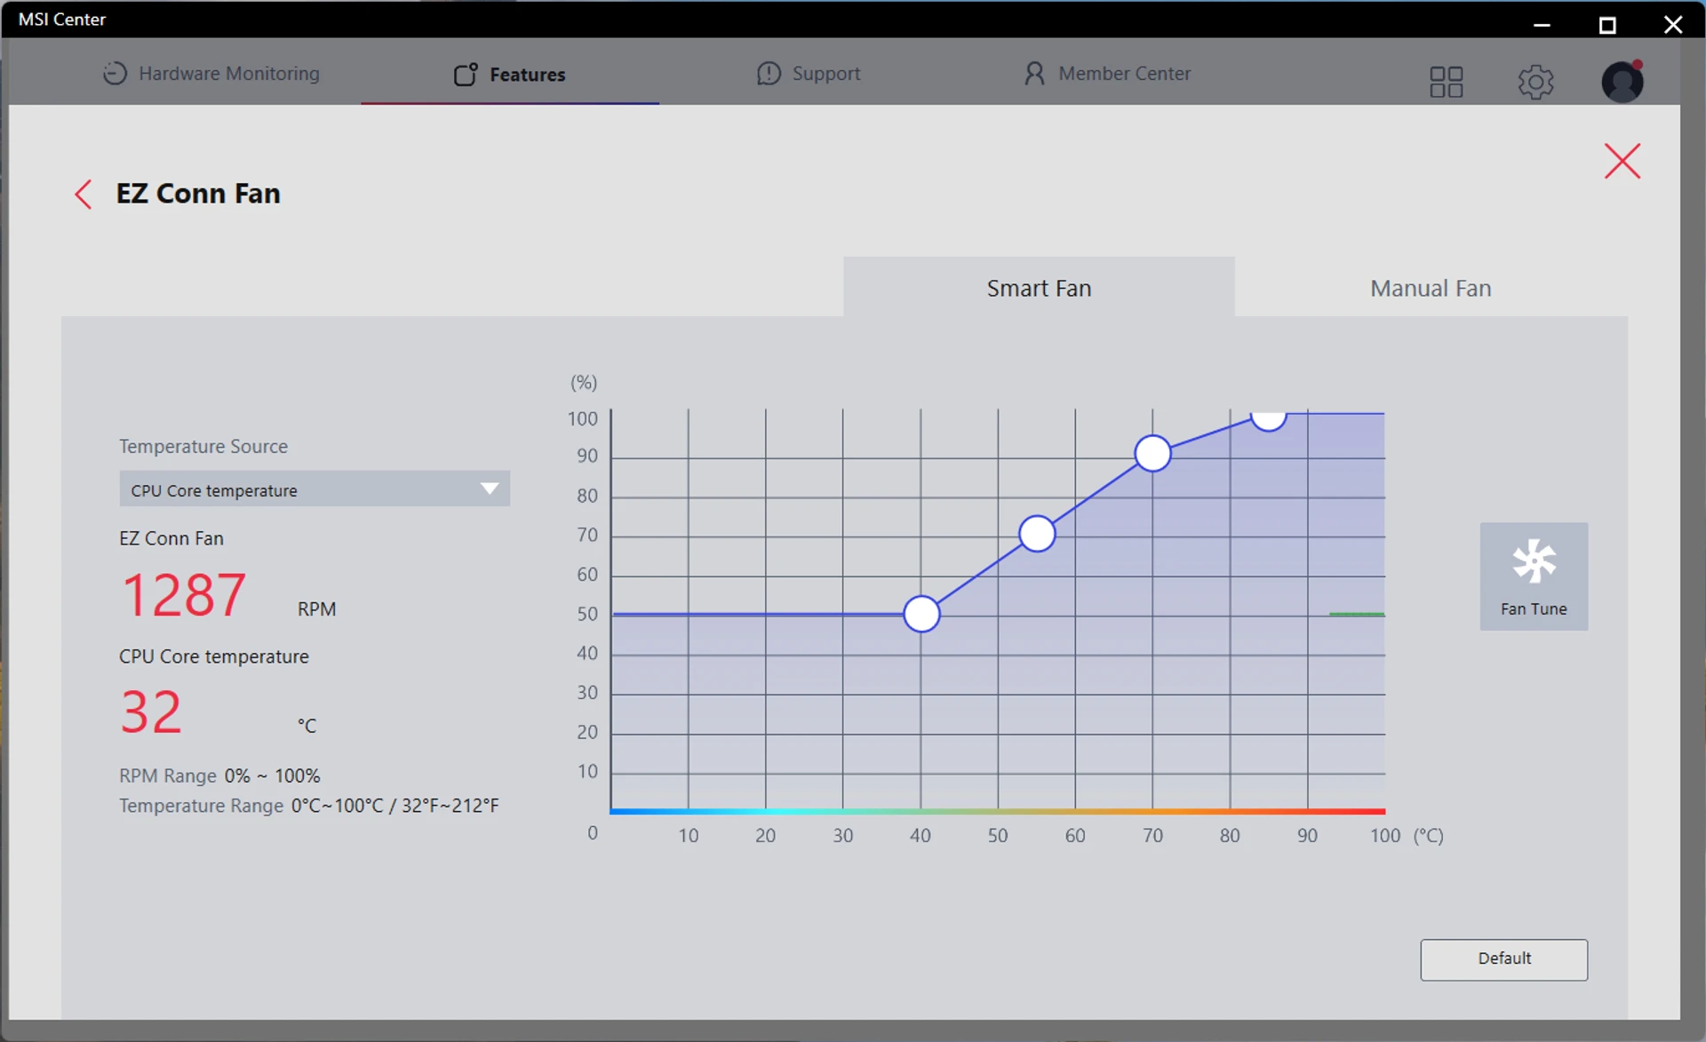Switch to the Manual Fan tab

point(1431,287)
